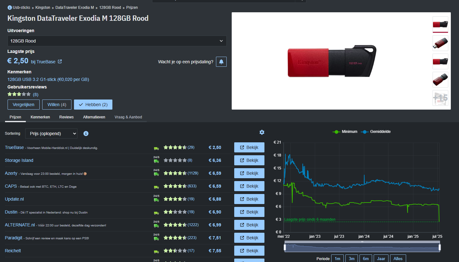Click the info icon next to the sorting dropdown
This screenshot has width=459, height=262.
tap(86, 134)
